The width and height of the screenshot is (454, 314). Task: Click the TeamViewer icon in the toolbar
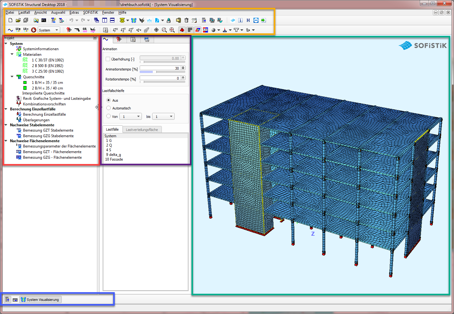[x=256, y=20]
